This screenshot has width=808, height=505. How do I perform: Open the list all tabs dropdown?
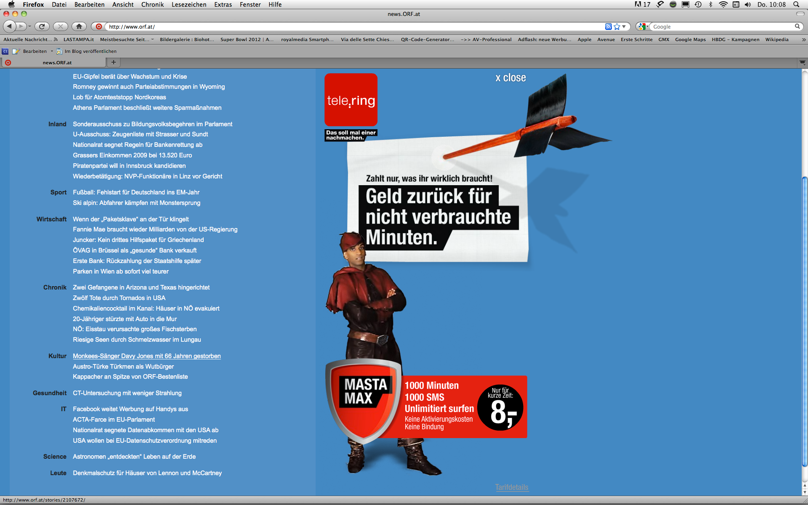pyautogui.click(x=803, y=62)
